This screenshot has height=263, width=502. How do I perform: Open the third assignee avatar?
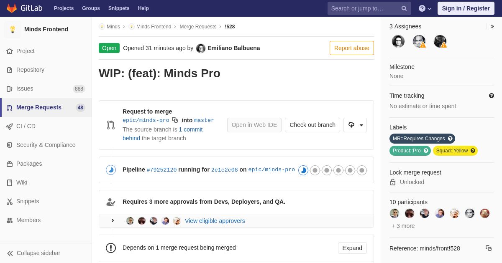click(440, 41)
